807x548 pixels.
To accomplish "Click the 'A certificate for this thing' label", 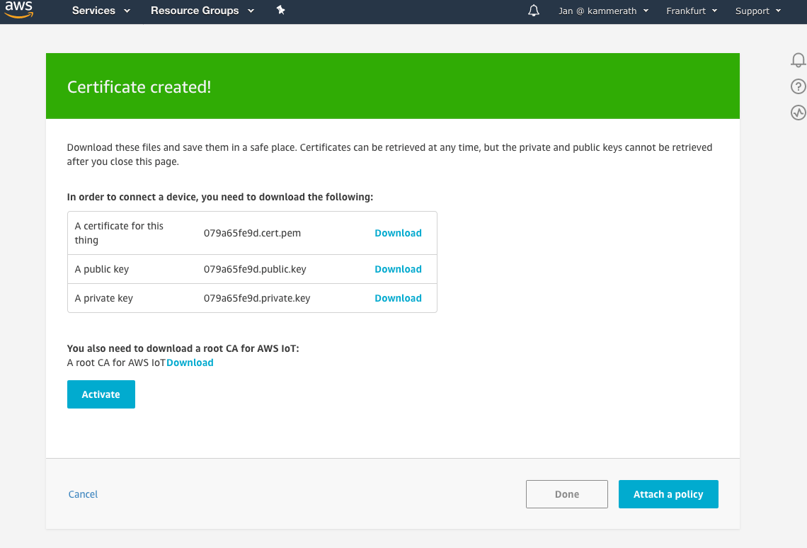I will pos(119,233).
